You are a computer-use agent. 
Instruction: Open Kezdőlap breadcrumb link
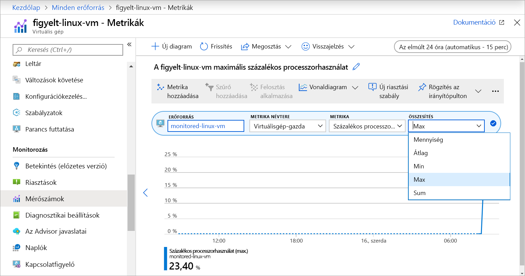tap(26, 8)
